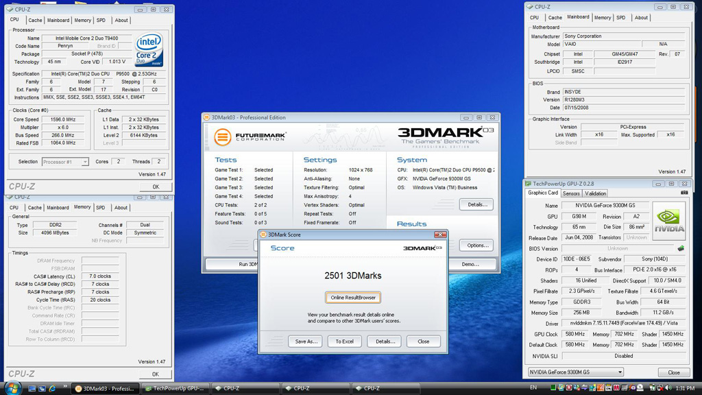702x395 pixels.
Task: Close the 3DMark Score dialog with red X
Action: point(441,235)
